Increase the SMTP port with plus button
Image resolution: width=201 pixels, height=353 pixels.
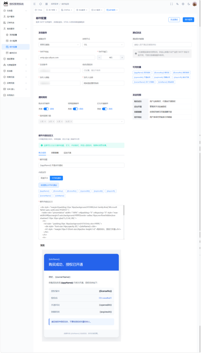[x=122, y=58]
